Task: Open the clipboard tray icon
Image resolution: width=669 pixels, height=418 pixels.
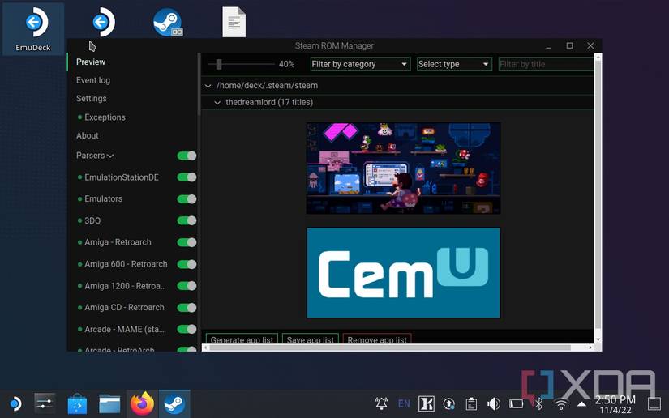Action: coord(471,403)
